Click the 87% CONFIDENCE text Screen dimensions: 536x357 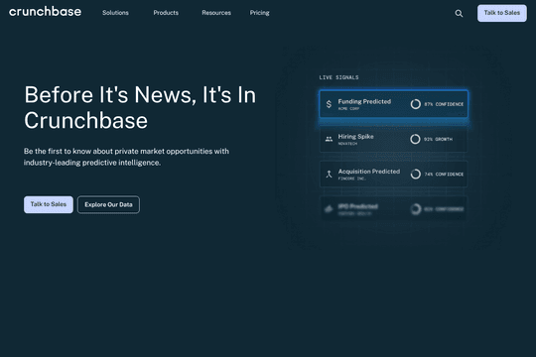click(444, 104)
